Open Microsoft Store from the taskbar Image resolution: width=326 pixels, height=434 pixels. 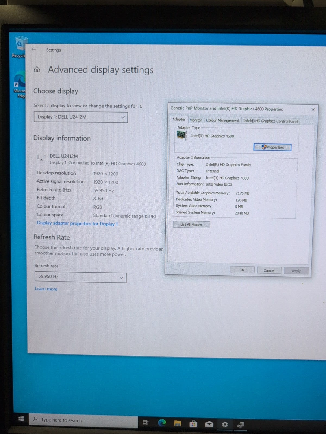[193, 423]
